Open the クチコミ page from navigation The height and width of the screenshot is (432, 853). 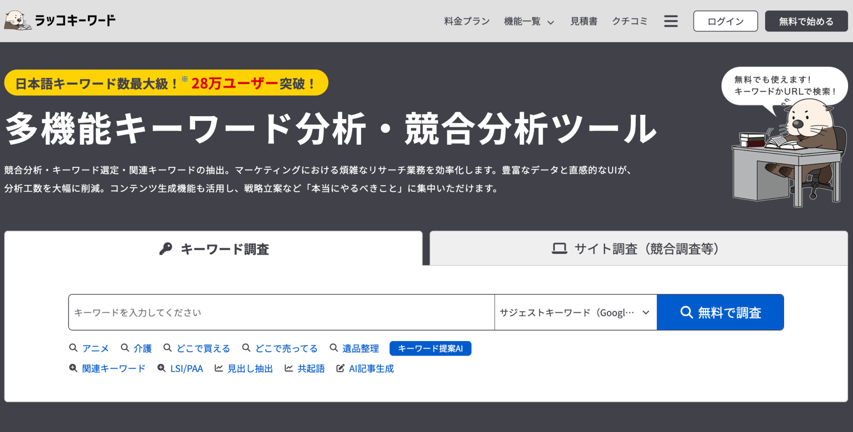[630, 21]
